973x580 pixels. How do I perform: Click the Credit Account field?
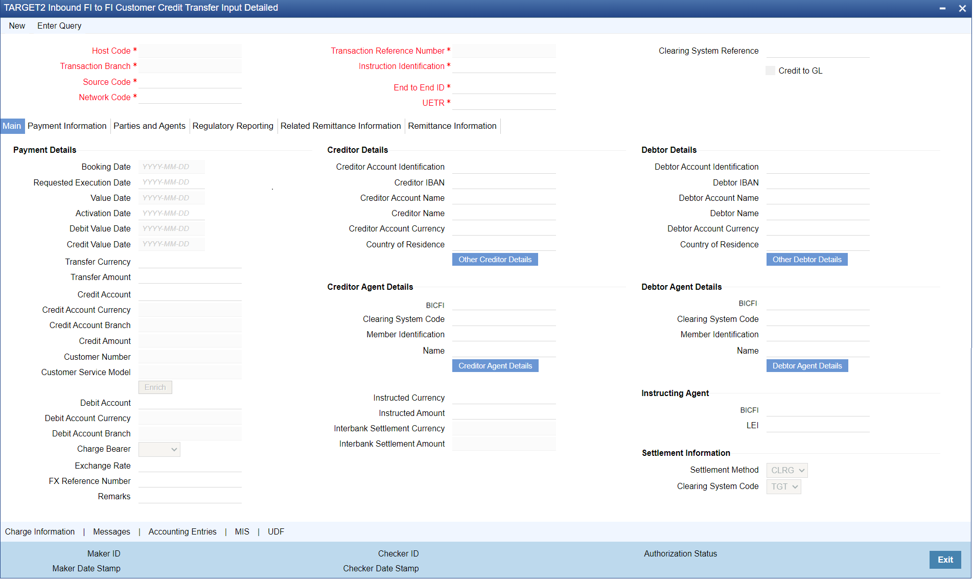[x=190, y=294]
